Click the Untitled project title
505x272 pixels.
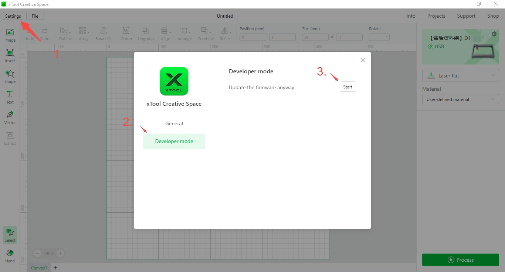point(225,16)
